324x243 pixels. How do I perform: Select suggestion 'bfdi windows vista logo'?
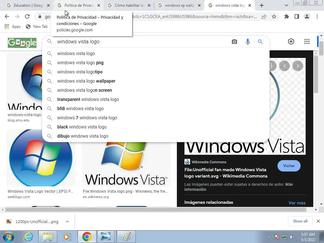[x=156, y=109]
